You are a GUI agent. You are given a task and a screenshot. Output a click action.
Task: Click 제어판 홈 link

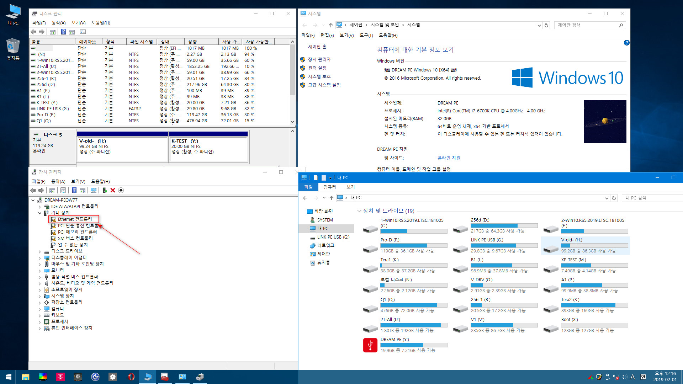pyautogui.click(x=317, y=47)
